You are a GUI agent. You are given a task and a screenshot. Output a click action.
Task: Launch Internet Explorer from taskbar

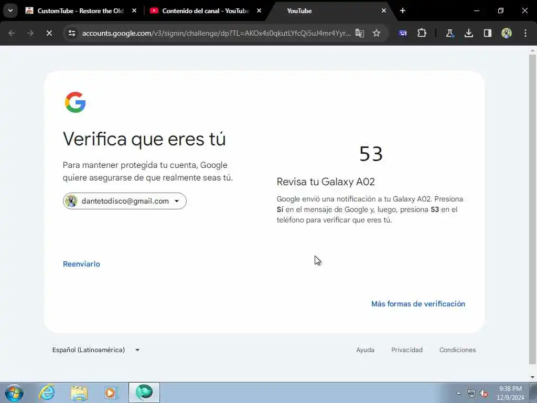point(47,393)
